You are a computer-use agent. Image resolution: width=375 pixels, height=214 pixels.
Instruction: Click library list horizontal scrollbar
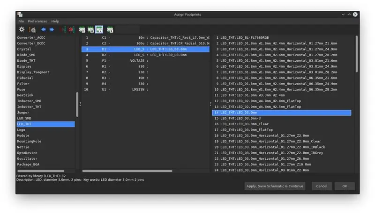click(41, 171)
